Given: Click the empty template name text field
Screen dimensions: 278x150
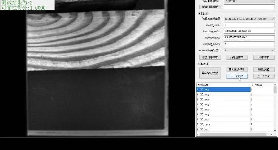Looking at the screenshot, I should click(x=249, y=7).
